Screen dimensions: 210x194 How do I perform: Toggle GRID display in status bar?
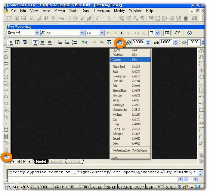(x=70, y=187)
